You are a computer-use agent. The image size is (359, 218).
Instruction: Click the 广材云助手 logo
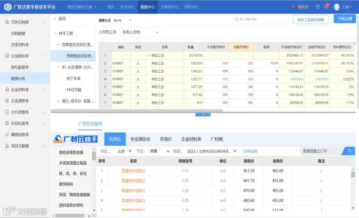[75, 139]
